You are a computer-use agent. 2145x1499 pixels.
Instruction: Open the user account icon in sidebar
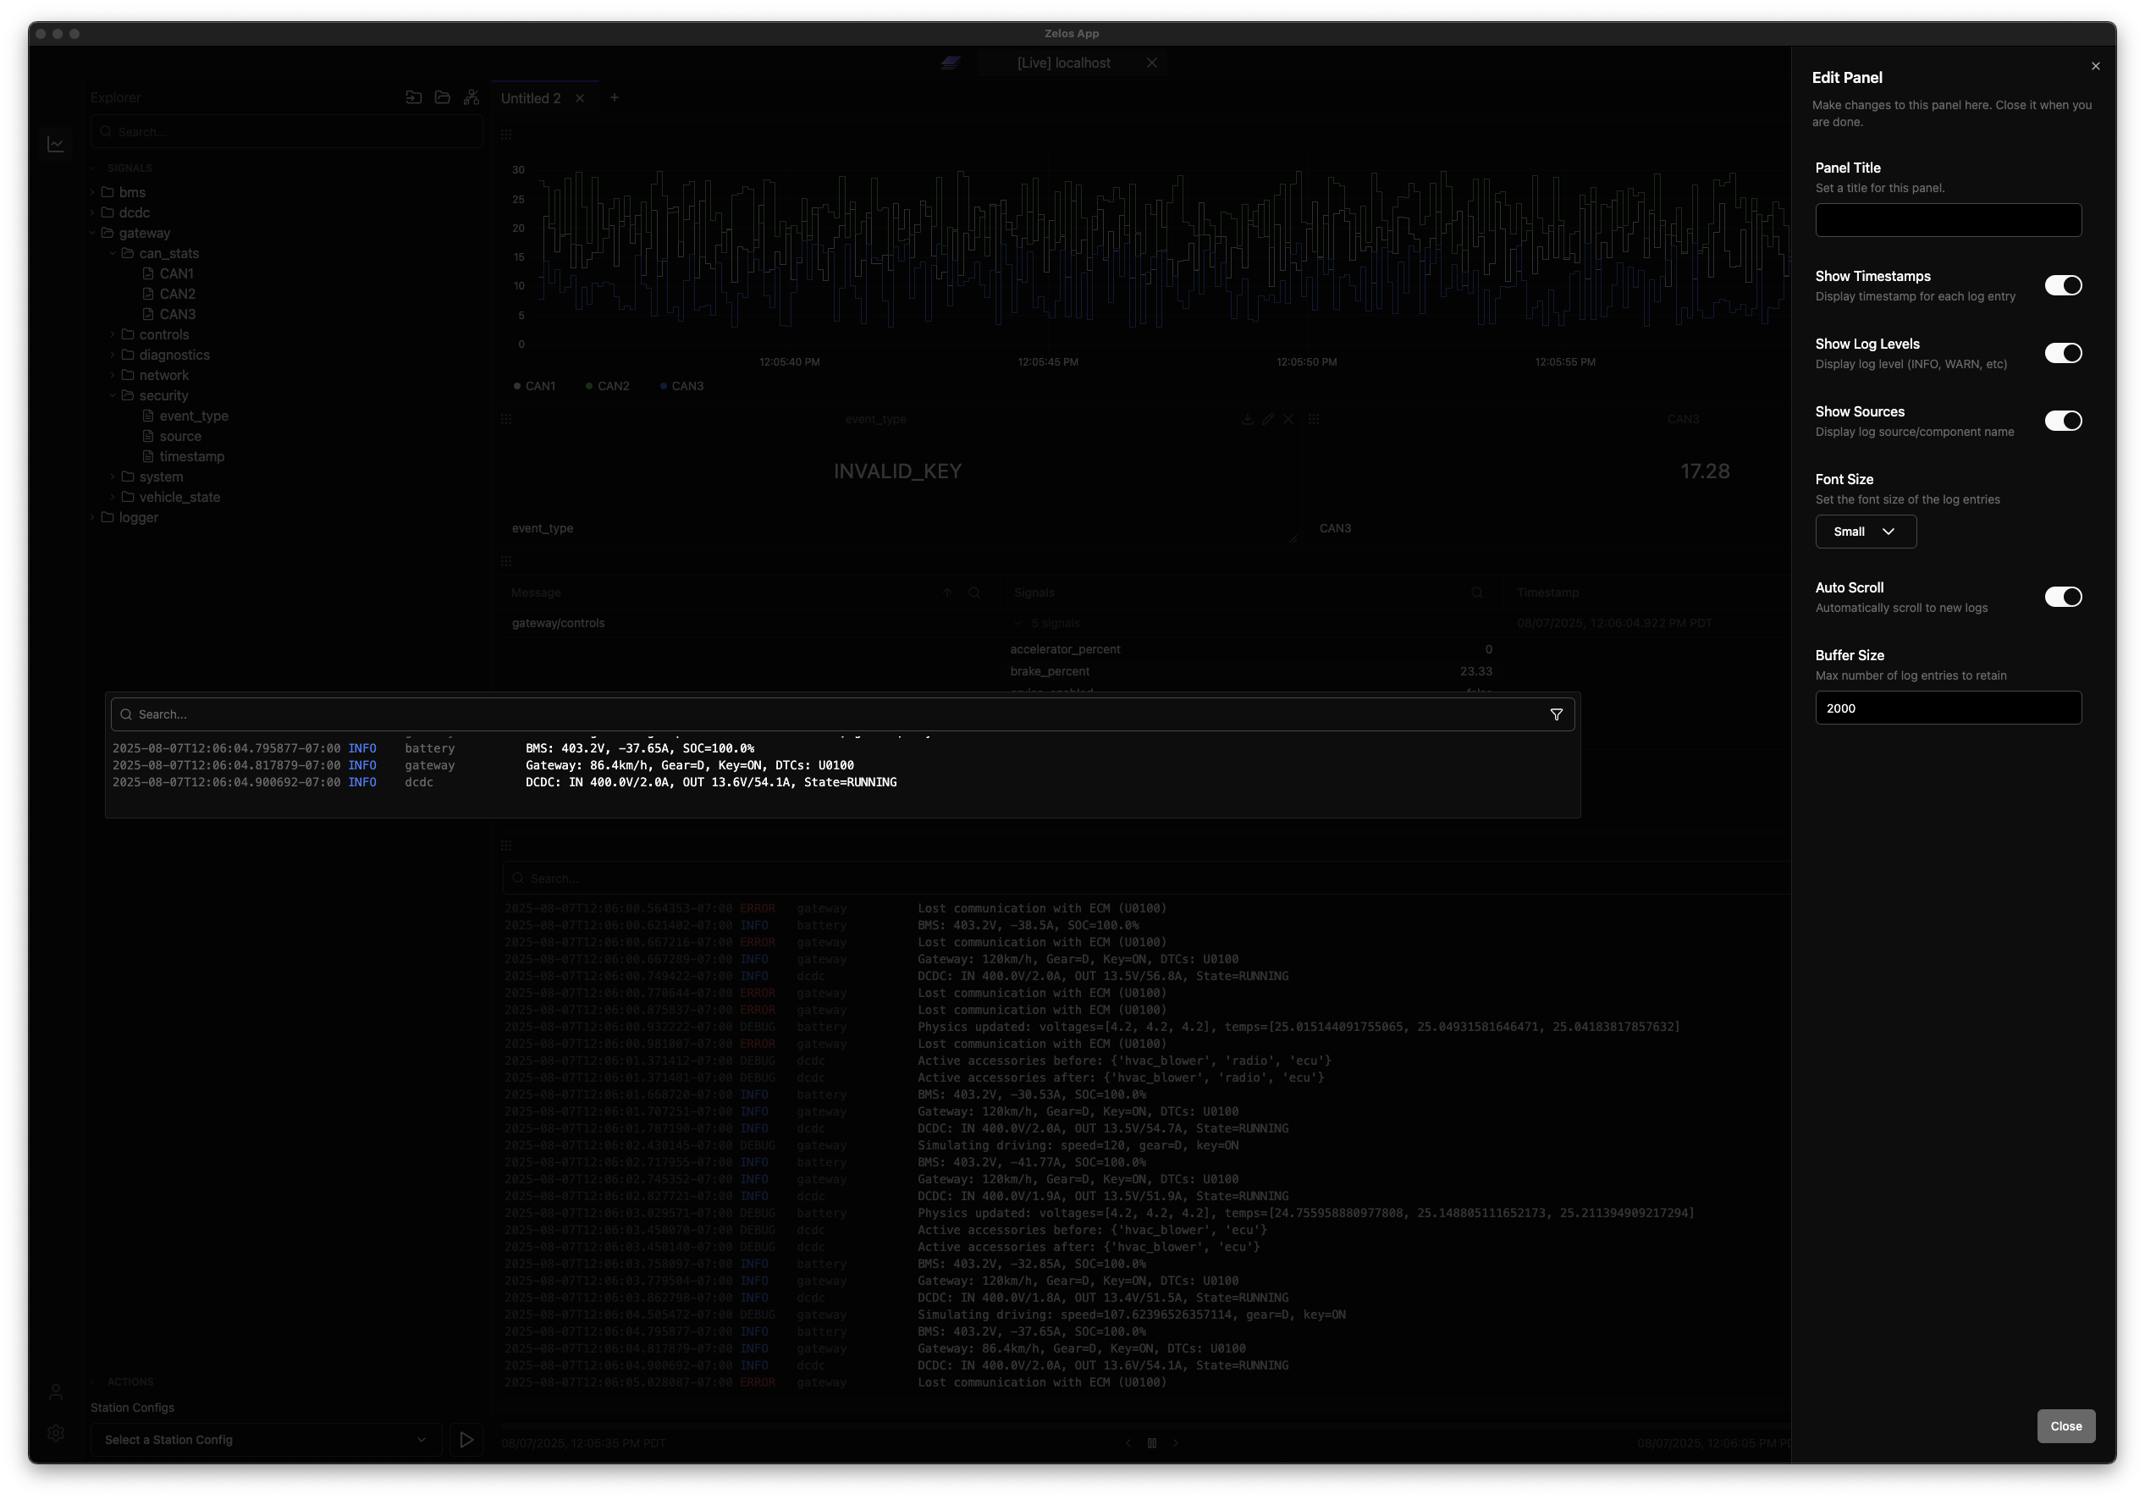coord(56,1392)
